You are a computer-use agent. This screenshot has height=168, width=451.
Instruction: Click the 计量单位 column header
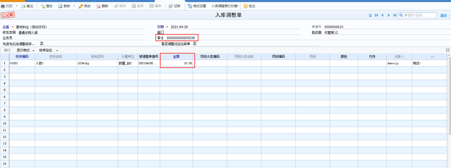coord(128,57)
